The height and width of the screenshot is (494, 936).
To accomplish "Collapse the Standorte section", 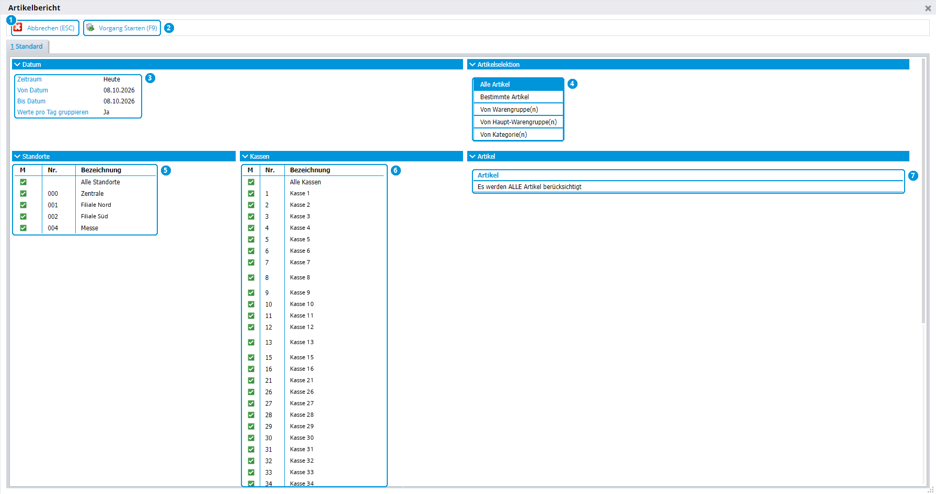I will [x=17, y=156].
